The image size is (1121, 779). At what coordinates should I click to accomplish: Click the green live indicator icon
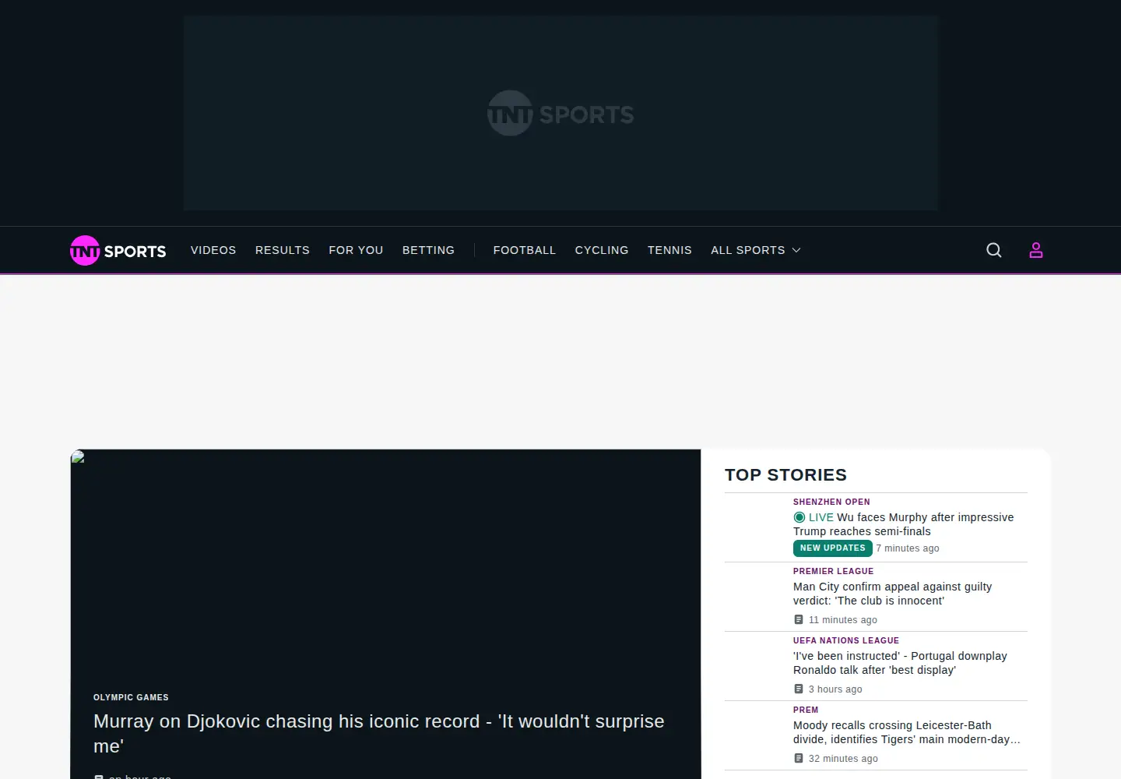pos(799,517)
